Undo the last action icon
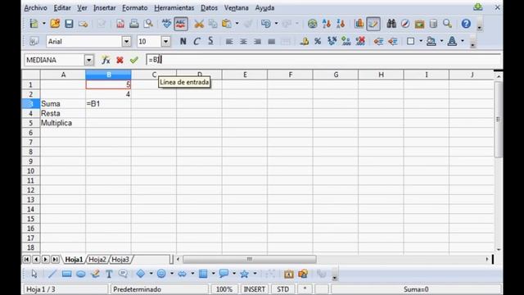 pos(265,24)
